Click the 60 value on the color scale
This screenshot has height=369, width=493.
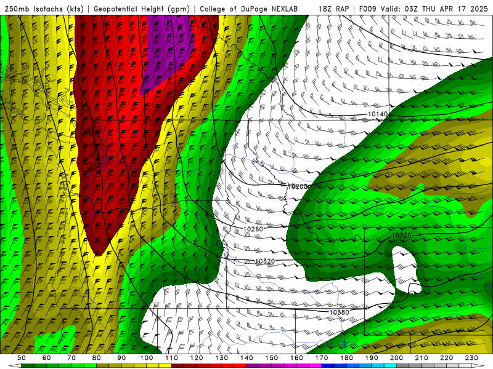pyautogui.click(x=47, y=358)
